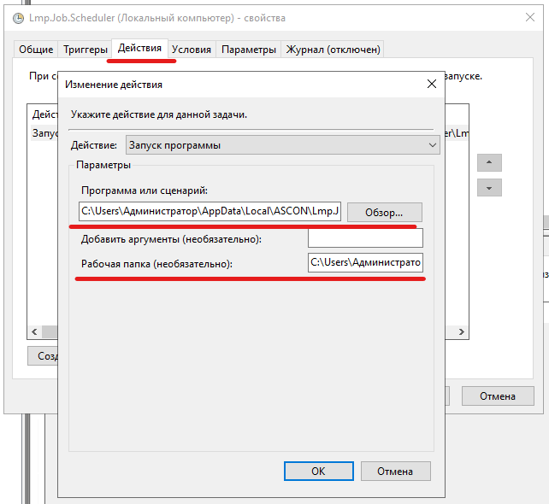Screen dimensions: 549x504
Task: Click Отмена in the properties window
Action: (x=498, y=396)
